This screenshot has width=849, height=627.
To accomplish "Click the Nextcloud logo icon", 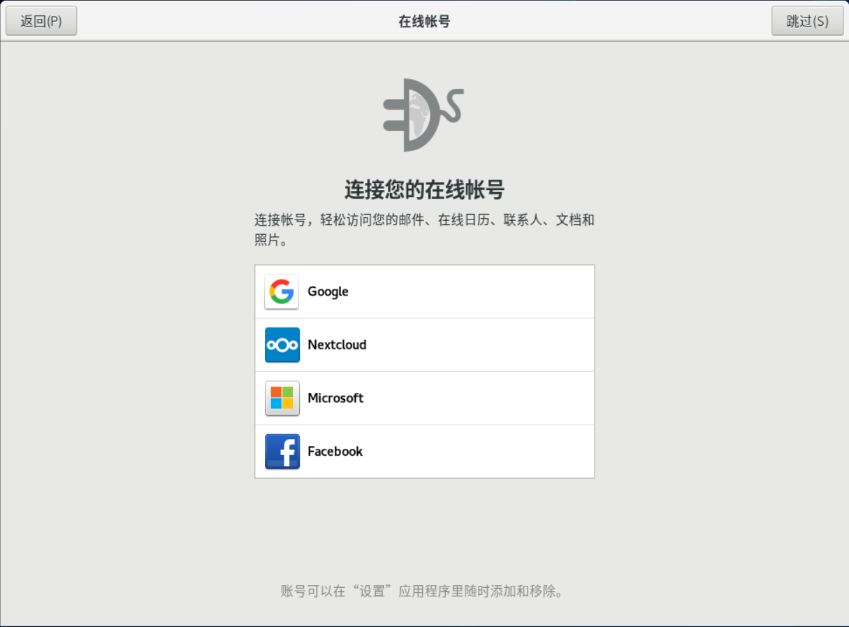I will [282, 345].
